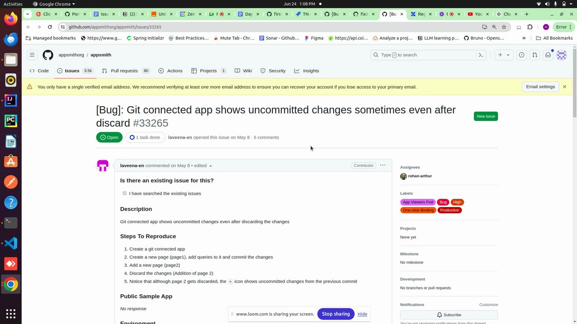The width and height of the screenshot is (577, 324).
Task: Click the Email settings button
Action: (540, 87)
